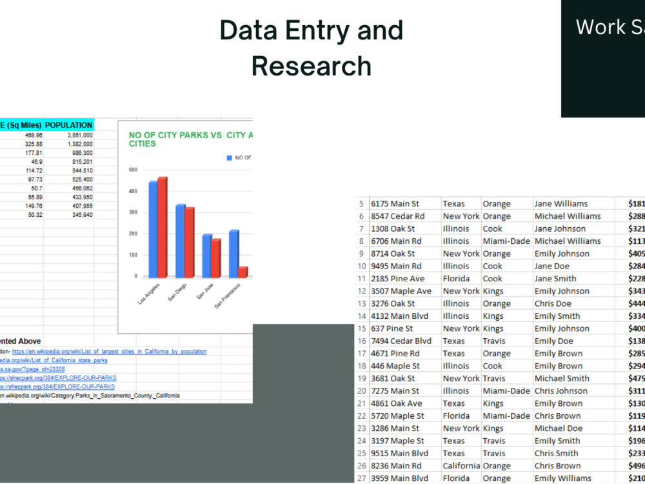The height and width of the screenshot is (484, 645).
Task: Follow the ca.gov page_id=23308 link
Action: click(x=32, y=369)
